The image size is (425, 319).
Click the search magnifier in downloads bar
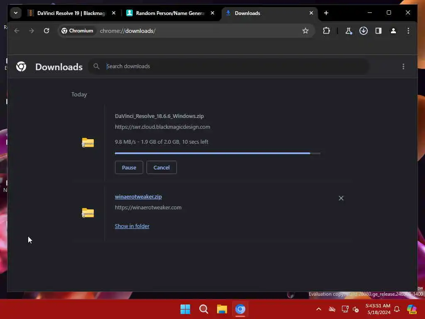coord(96,66)
